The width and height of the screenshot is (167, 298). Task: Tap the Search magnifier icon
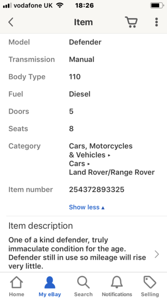coord(83,282)
